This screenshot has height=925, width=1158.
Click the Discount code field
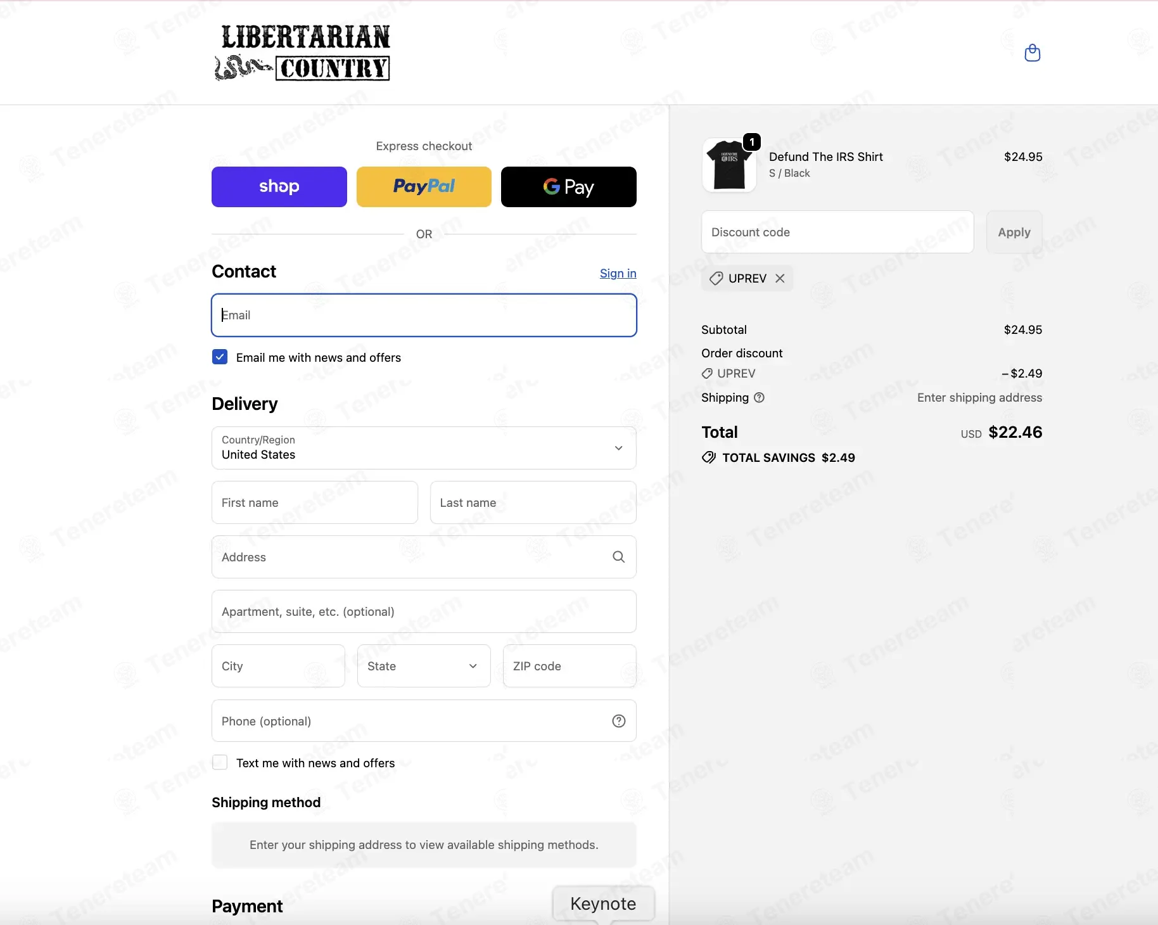tap(837, 232)
